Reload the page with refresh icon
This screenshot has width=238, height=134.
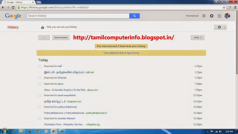(13, 7)
